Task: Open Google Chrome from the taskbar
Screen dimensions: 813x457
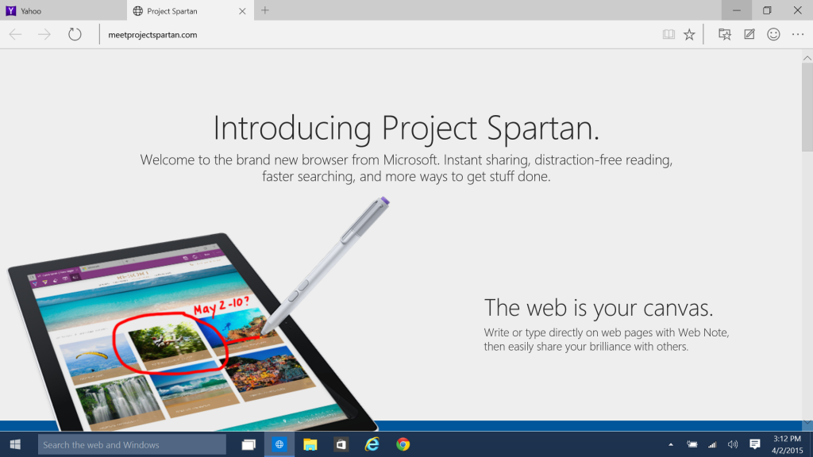Action: [403, 444]
